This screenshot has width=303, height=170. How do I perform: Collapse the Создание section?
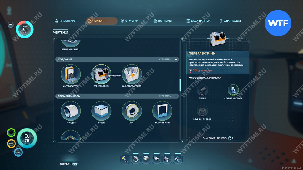pos(176,59)
